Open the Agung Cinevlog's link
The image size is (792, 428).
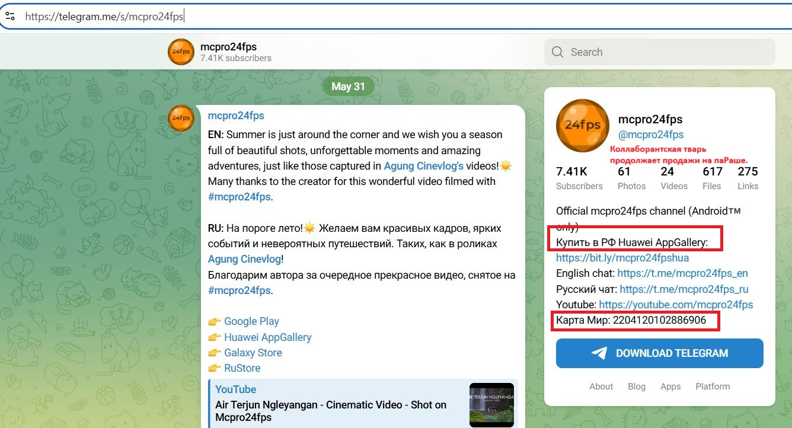click(423, 166)
